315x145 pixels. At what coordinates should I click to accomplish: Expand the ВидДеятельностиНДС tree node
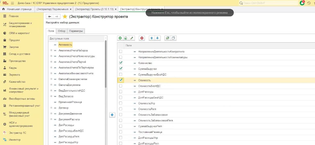coord(51,91)
